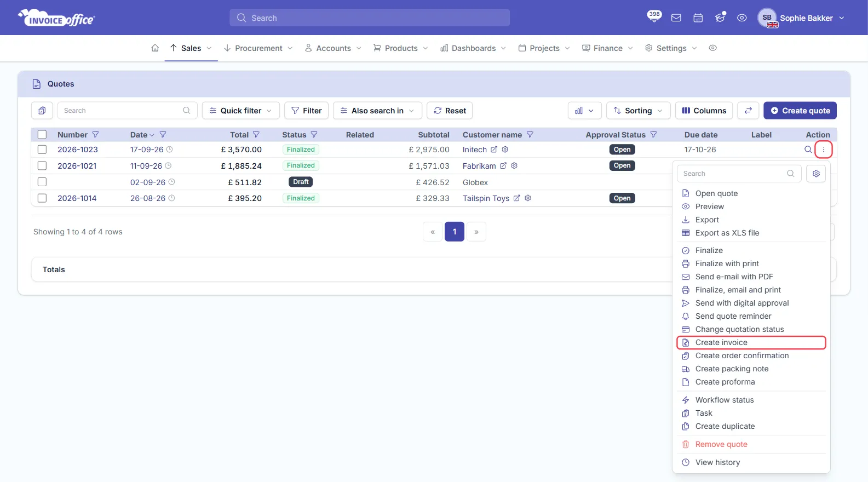Go to the home icon in navigation

(155, 48)
